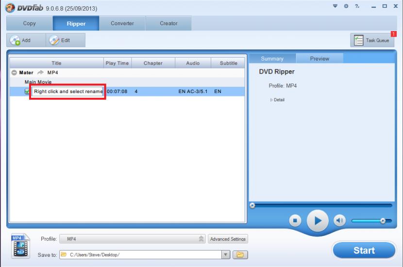Click the Title column header
The width and height of the screenshot is (403, 267).
[x=56, y=63]
